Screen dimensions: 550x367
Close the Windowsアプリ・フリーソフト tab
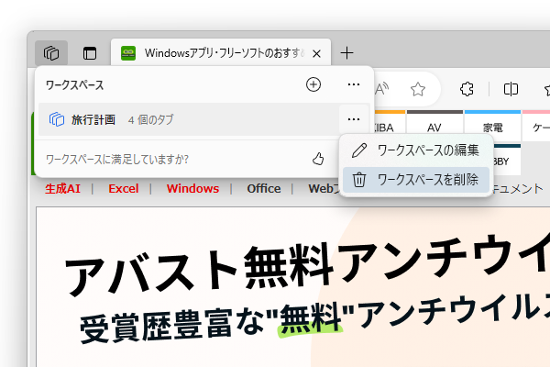(x=316, y=54)
